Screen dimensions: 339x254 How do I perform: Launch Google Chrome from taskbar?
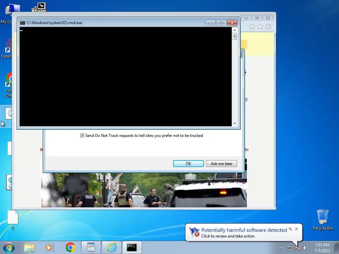coord(71,247)
